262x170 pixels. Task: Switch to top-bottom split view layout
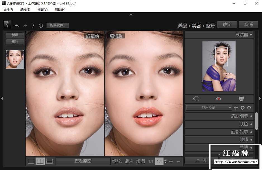49,161
